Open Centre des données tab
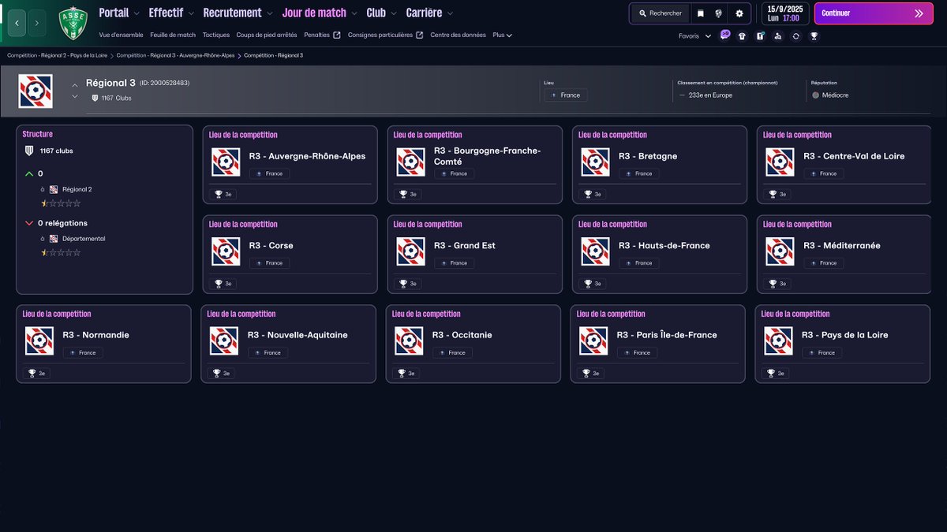Image resolution: width=947 pixels, height=532 pixels. pos(458,35)
